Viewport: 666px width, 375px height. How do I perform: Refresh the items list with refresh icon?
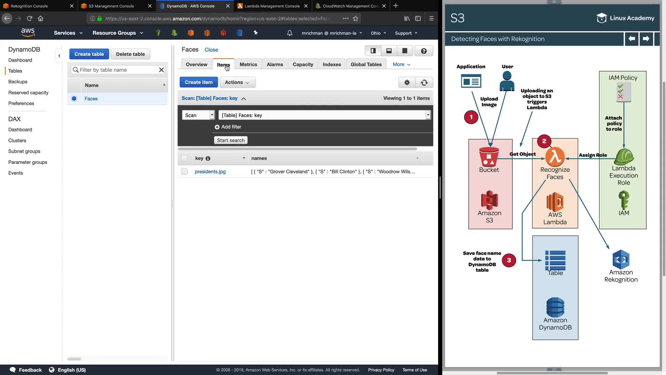pyautogui.click(x=424, y=82)
